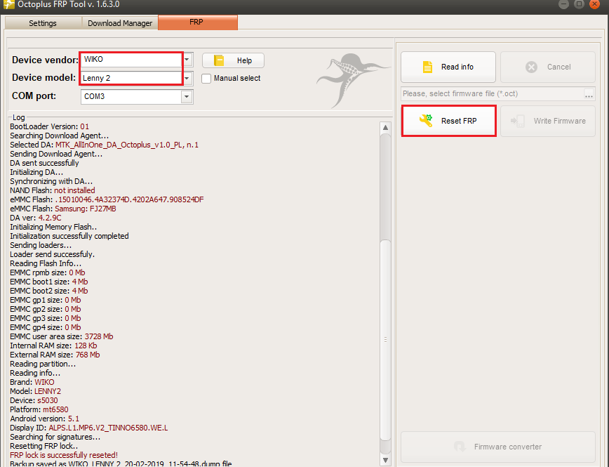Open the Device vendor dropdown arrow
The width and height of the screenshot is (609, 467).
coord(187,60)
